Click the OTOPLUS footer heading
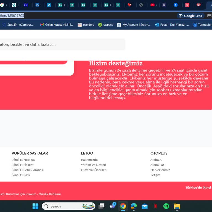Image resolution: width=212 pixels, height=212 pixels. [159, 153]
